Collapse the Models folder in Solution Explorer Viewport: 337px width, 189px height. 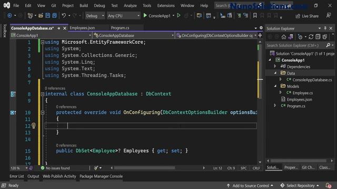(x=275, y=86)
